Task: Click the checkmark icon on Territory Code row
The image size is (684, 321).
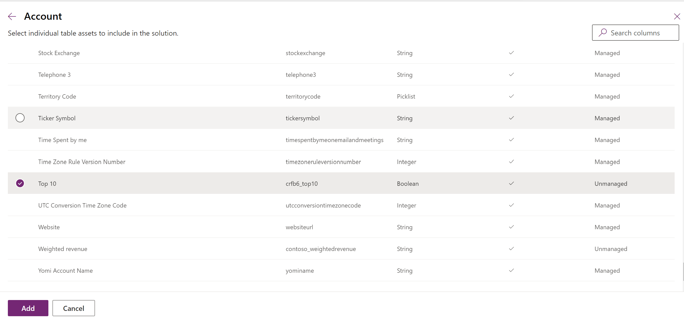Action: point(512,96)
